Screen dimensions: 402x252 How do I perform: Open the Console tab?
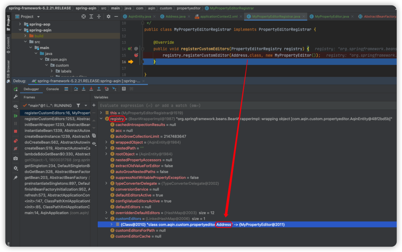click(x=52, y=89)
